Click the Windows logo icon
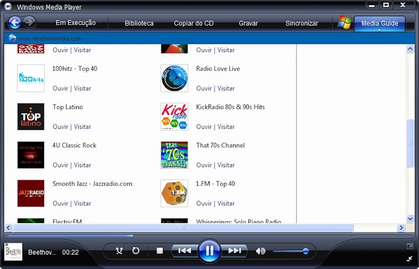Viewport: 419px width, 269px height. (344, 23)
